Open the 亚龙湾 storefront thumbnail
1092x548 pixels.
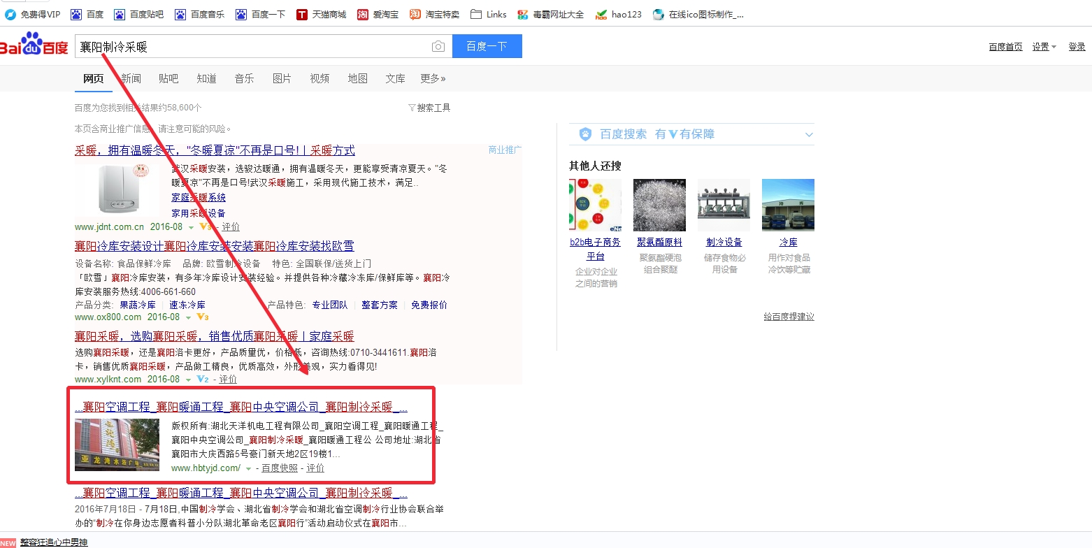(x=117, y=445)
